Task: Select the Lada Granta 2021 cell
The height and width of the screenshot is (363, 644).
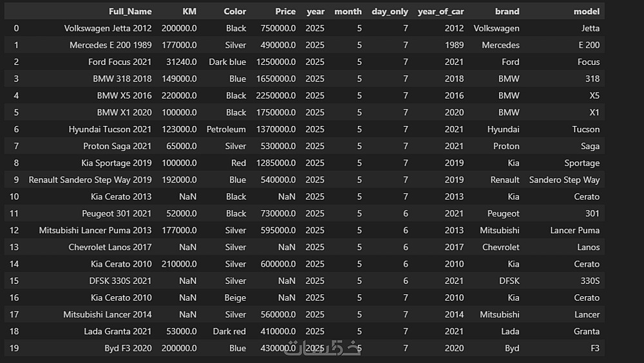Action: pyautogui.click(x=117, y=331)
